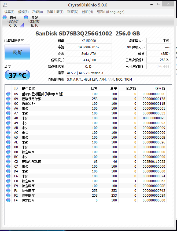The width and height of the screenshot is (177, 231).
Task: Click status orb for attribute A8
Action: (x=8, y=118)
